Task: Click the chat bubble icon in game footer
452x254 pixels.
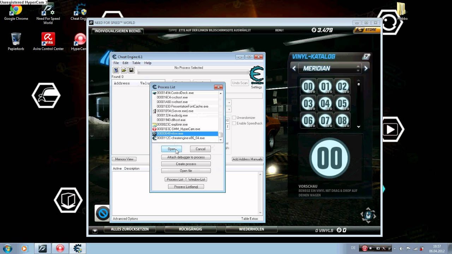Action: click(95, 230)
